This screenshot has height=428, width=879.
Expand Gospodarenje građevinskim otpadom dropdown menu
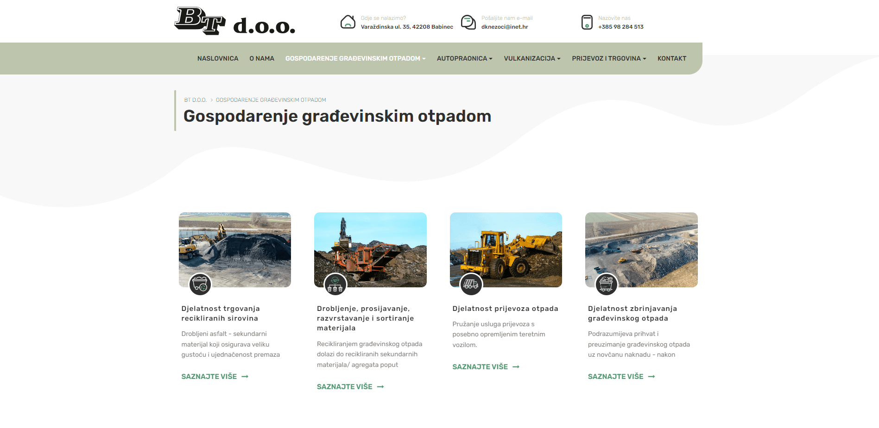(x=355, y=58)
